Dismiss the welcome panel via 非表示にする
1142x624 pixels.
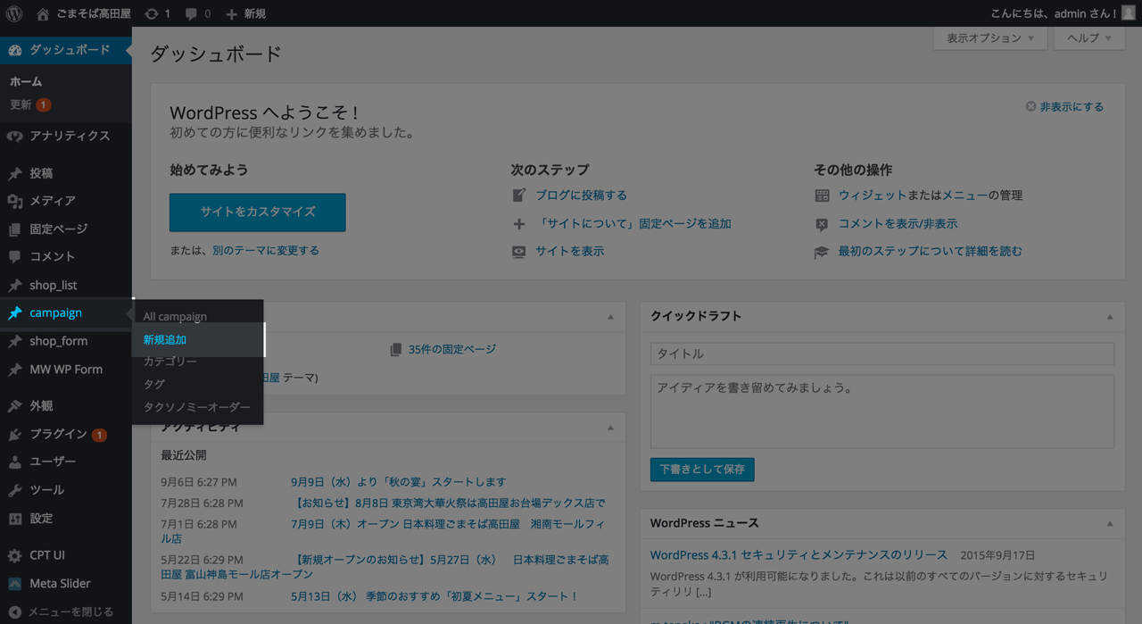[1064, 107]
